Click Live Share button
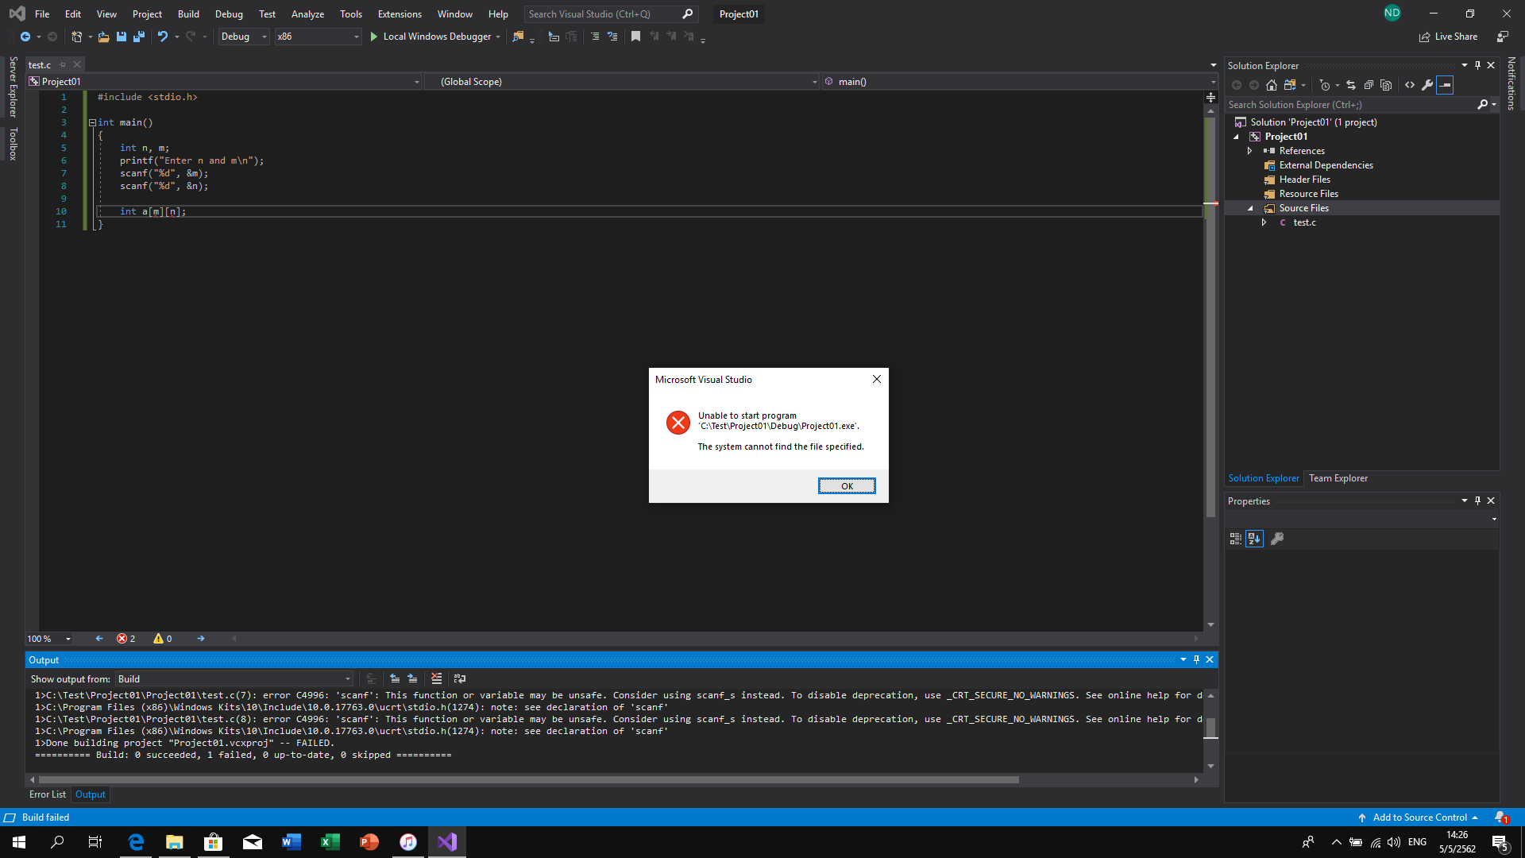The height and width of the screenshot is (858, 1525). pos(1448,37)
